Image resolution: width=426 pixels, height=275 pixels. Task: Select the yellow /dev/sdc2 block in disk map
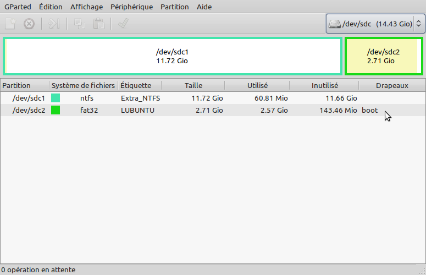coord(383,56)
